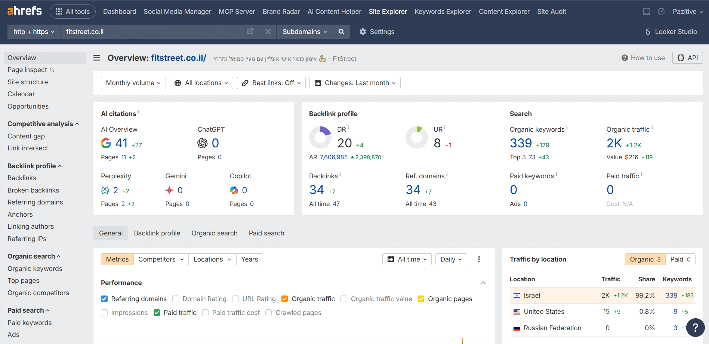Screen dimensions: 709x344
Task: Open Keywords Explorer in top menu
Action: coord(443,12)
